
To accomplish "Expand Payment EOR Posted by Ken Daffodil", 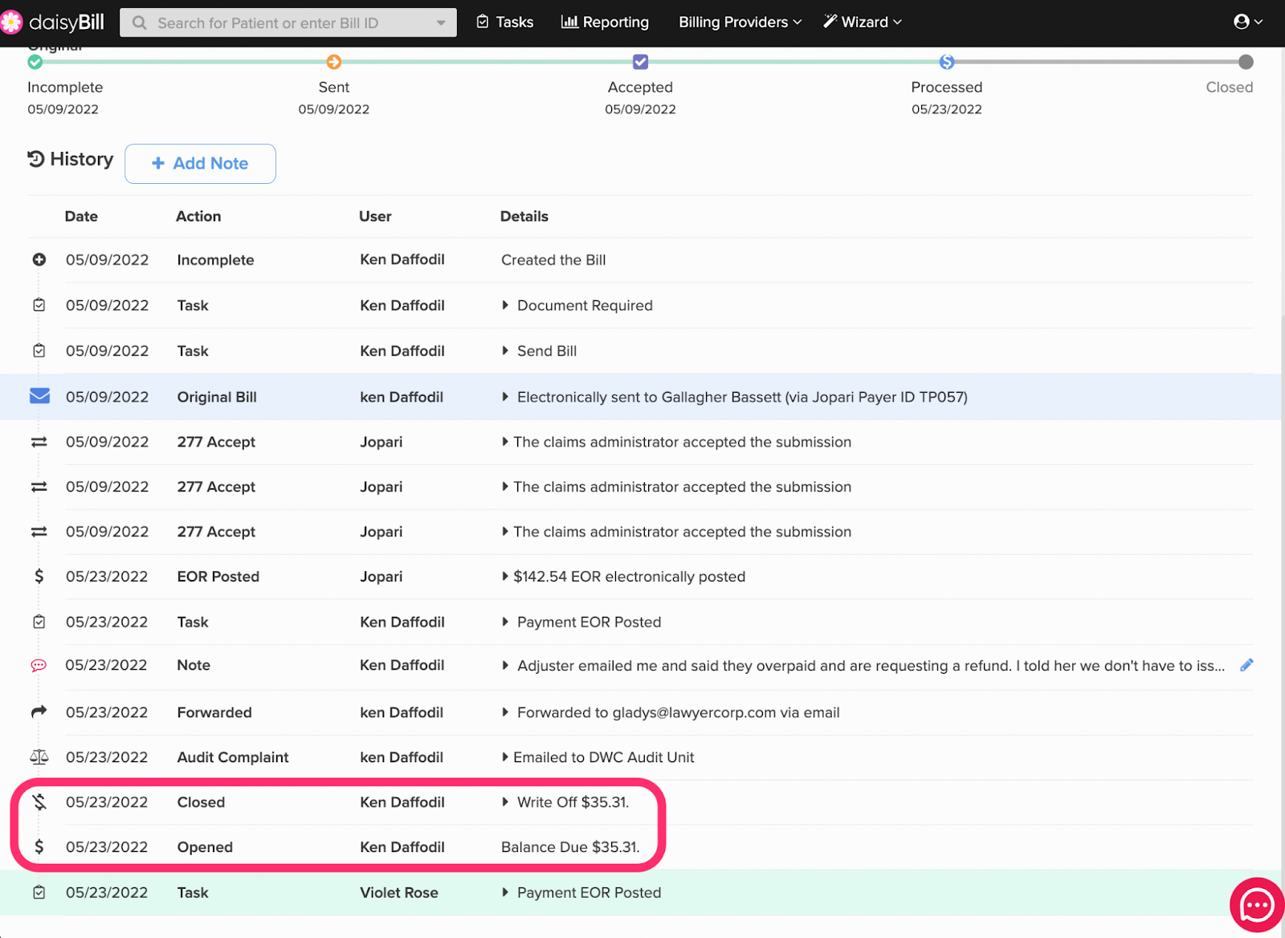I will (x=505, y=622).
